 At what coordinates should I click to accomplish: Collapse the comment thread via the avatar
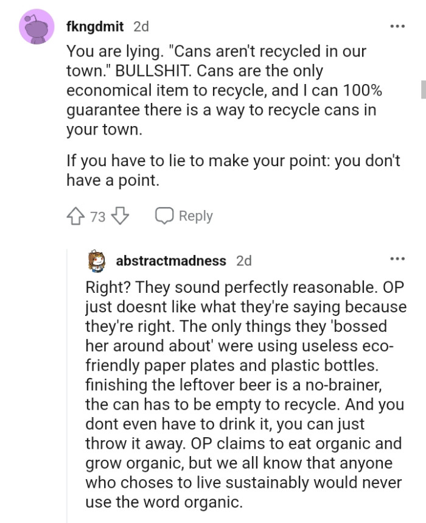click(37, 27)
